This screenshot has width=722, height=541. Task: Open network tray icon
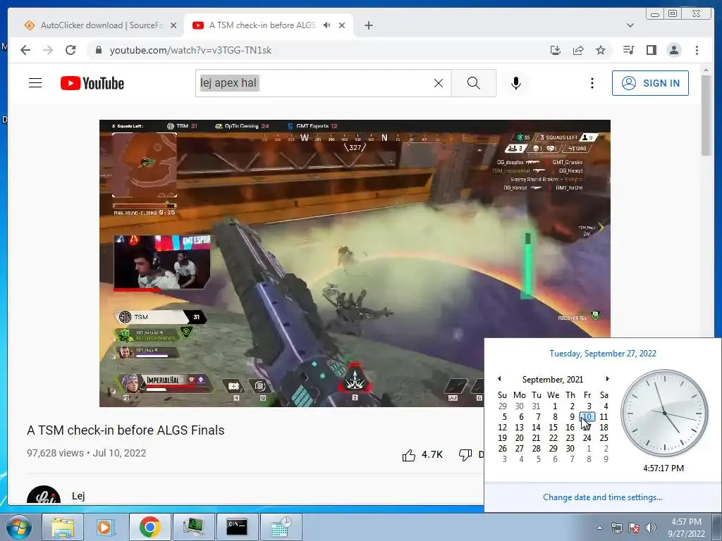point(616,528)
